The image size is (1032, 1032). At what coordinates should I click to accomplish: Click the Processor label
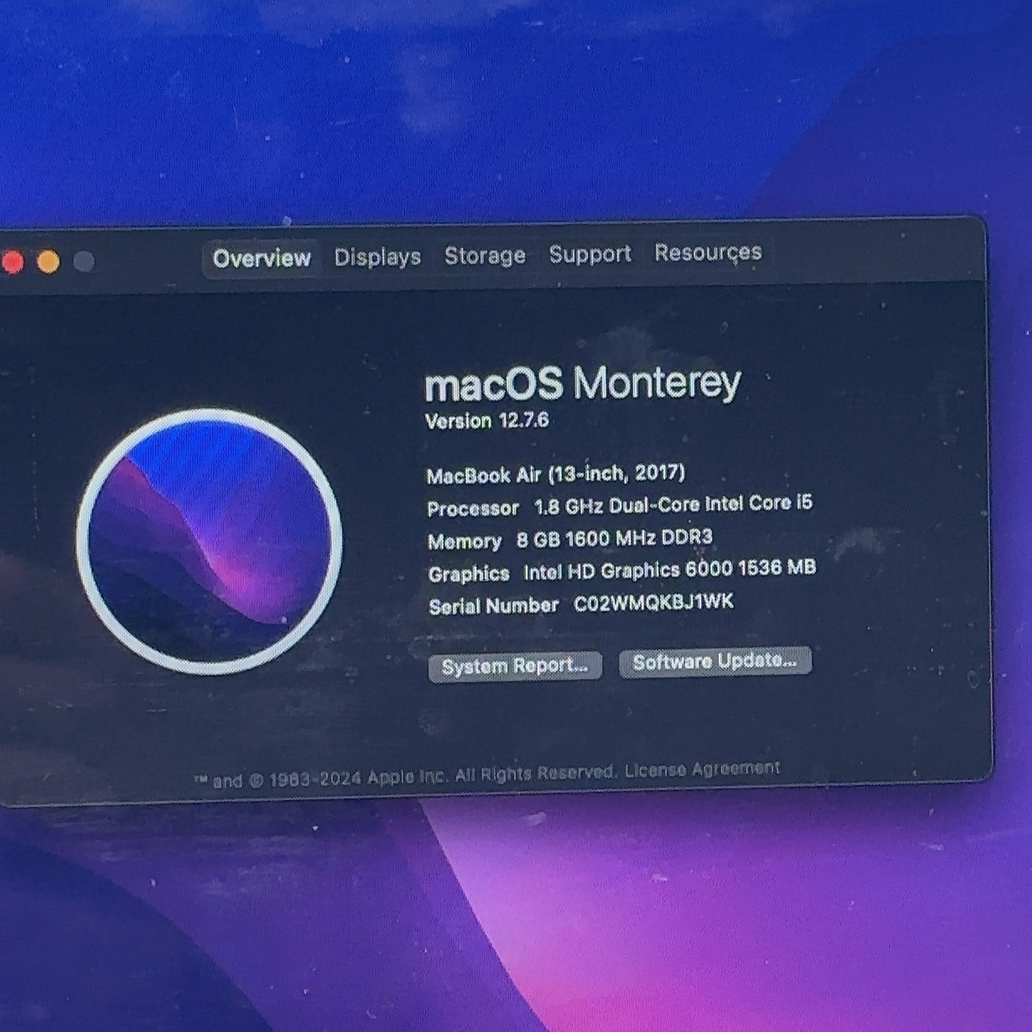[x=473, y=508]
